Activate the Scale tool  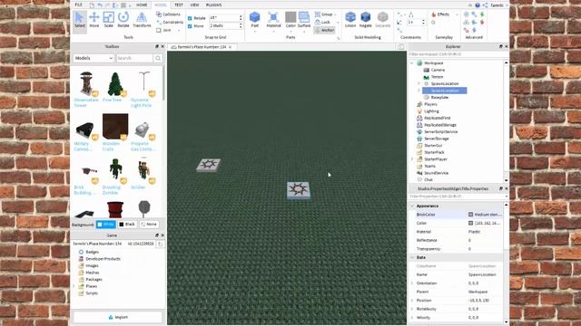109,20
